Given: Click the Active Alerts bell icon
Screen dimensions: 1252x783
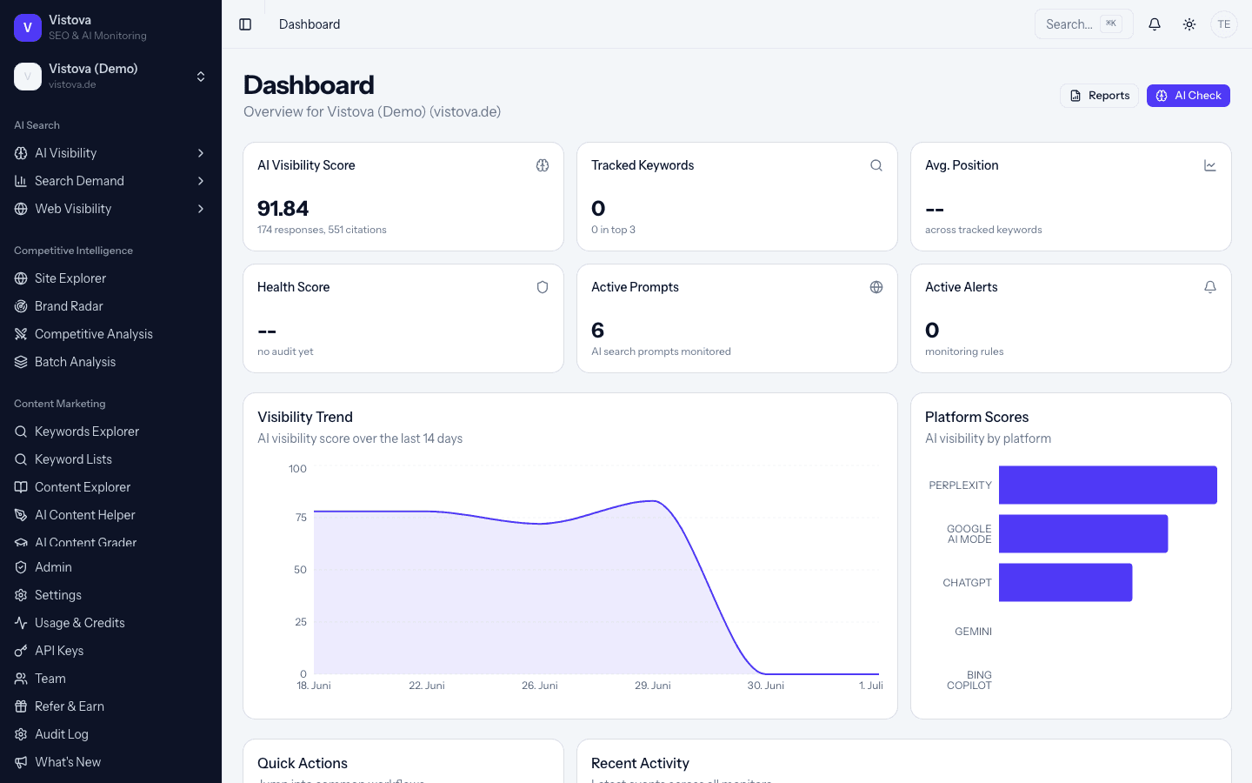Looking at the screenshot, I should [x=1210, y=287].
